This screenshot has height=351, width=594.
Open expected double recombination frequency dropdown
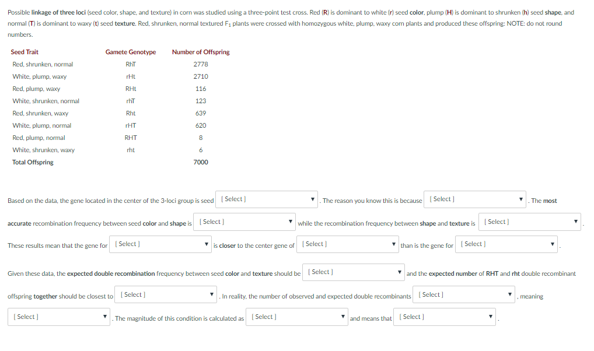click(354, 272)
